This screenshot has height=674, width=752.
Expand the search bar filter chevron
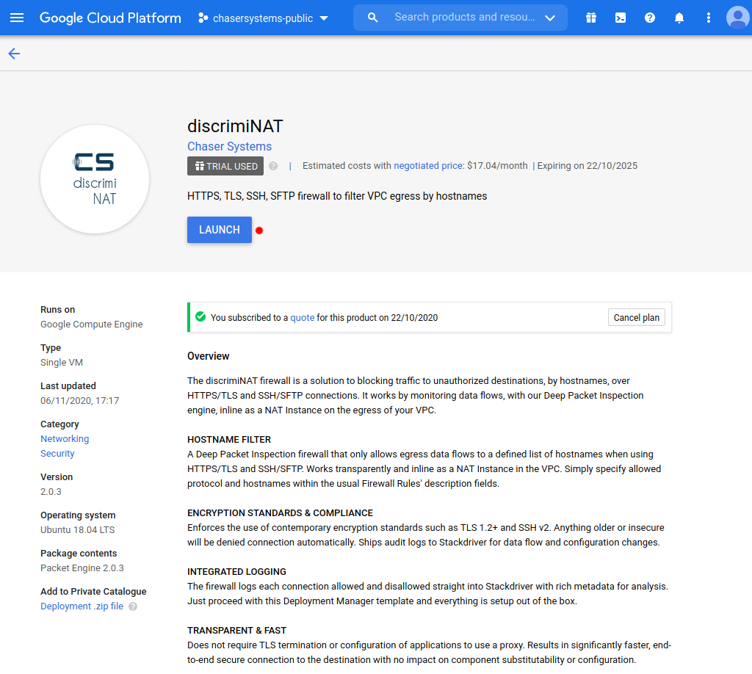[x=550, y=18]
